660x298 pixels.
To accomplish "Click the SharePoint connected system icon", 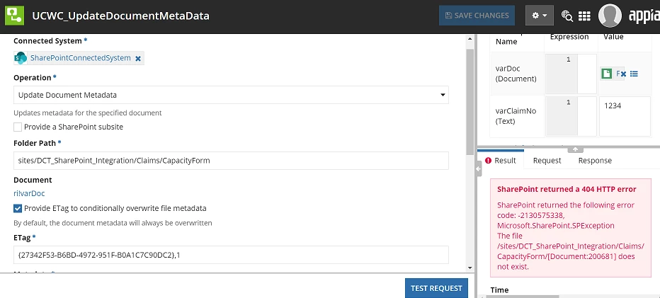I will [21, 59].
